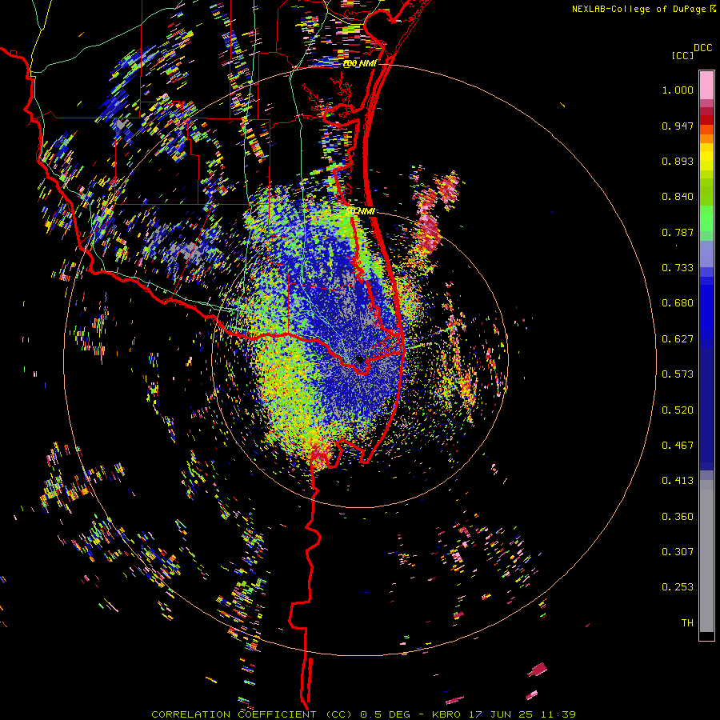Click the 0.253 legend value
This screenshot has height=720, width=720.
[678, 587]
